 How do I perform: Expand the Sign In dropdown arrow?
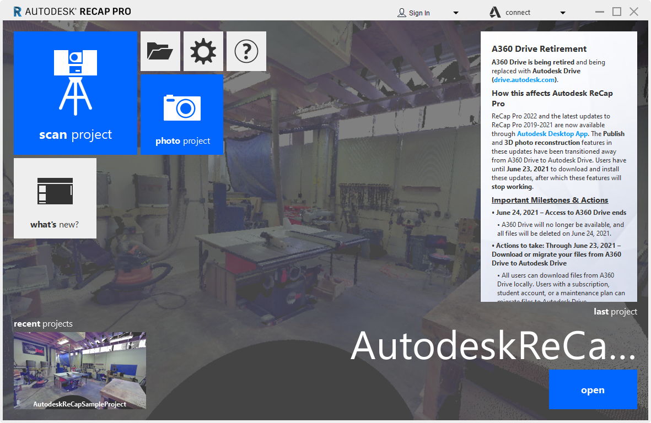[x=456, y=13]
